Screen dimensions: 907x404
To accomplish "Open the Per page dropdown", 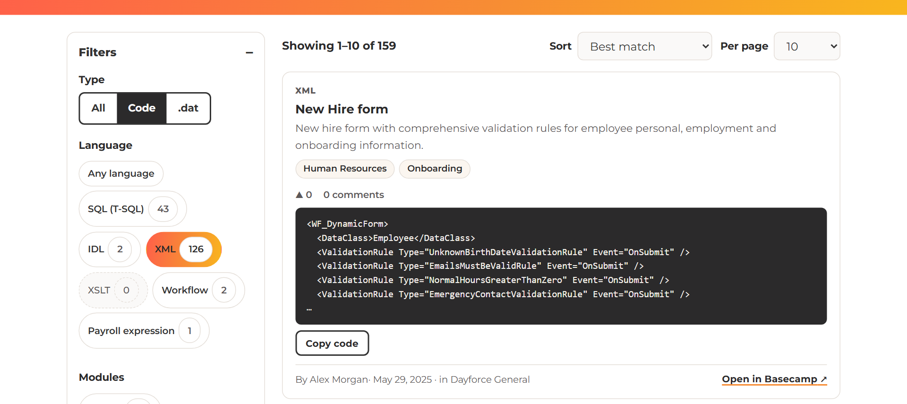I will (807, 46).
